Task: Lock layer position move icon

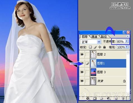Action: (x=100, y=47)
